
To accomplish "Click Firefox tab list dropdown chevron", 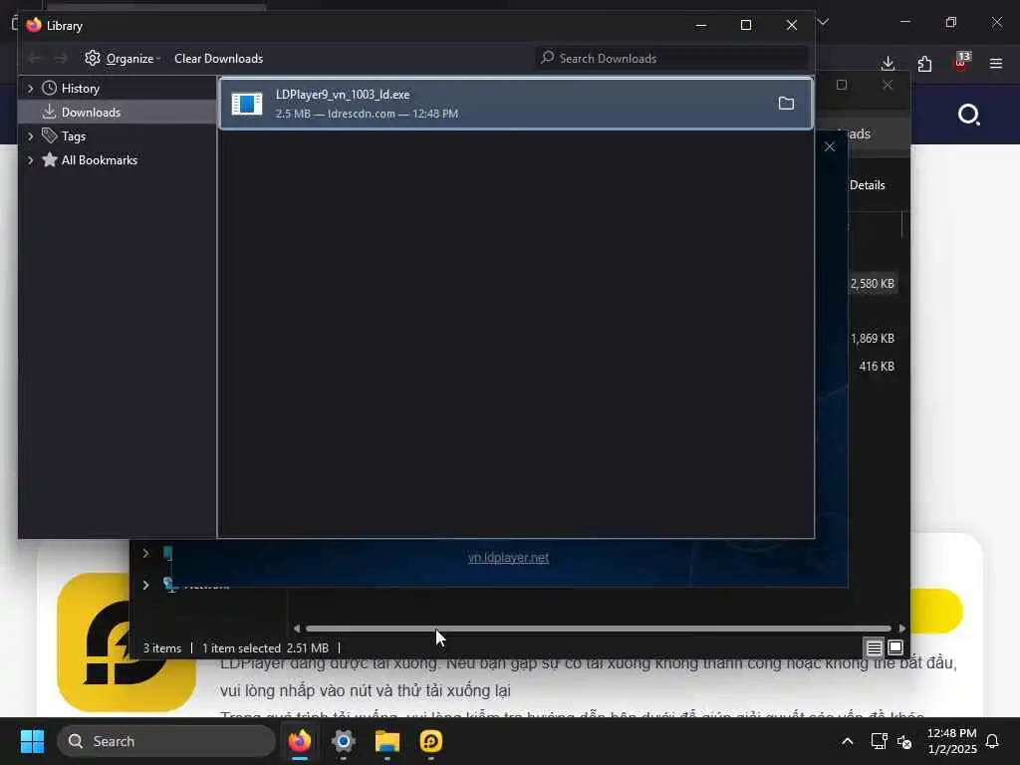I will pos(823,22).
